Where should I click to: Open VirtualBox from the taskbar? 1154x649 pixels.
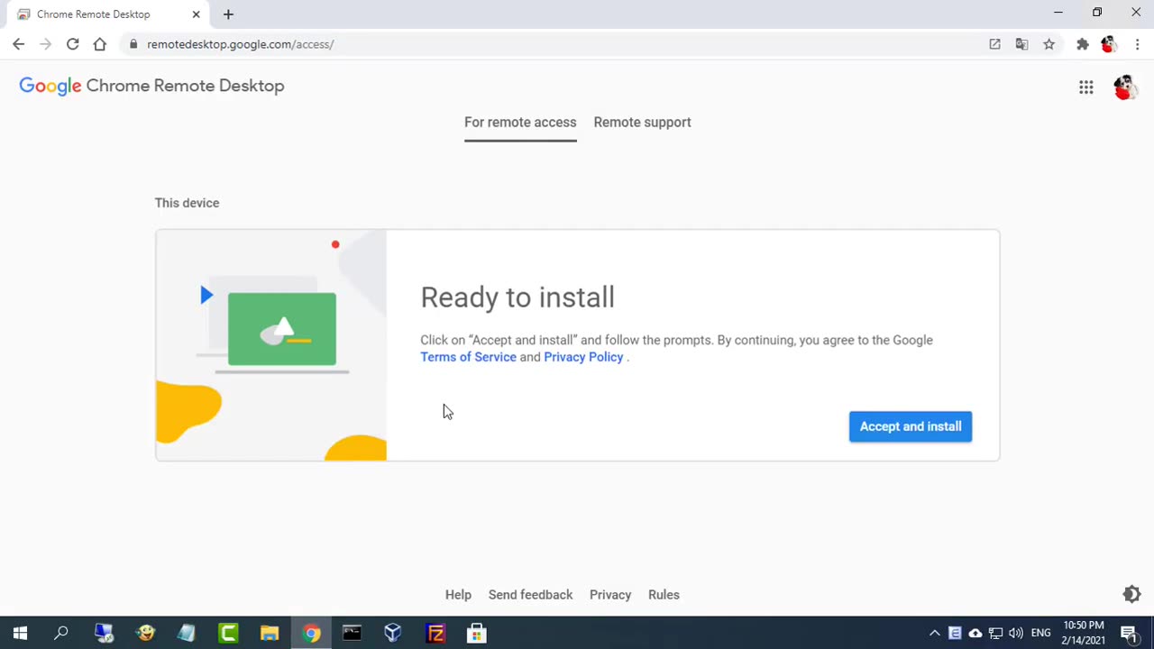pos(393,634)
